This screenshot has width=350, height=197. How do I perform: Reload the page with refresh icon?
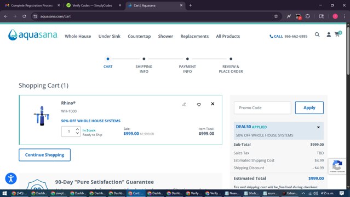(24, 16)
